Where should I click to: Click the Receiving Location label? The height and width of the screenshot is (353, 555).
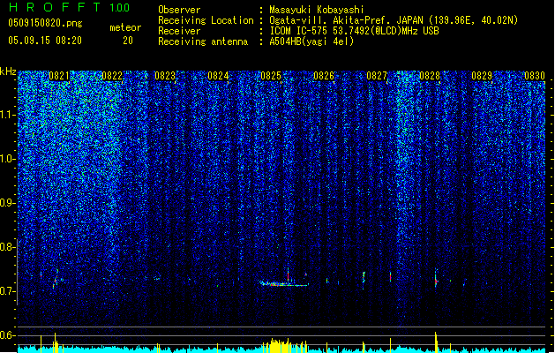(x=206, y=20)
